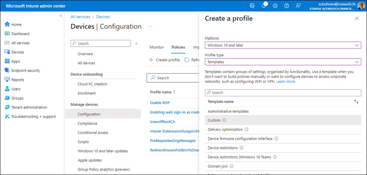Screen dimensions: 367x175
Task: Click info icon next to Custom
Action: [225, 120]
